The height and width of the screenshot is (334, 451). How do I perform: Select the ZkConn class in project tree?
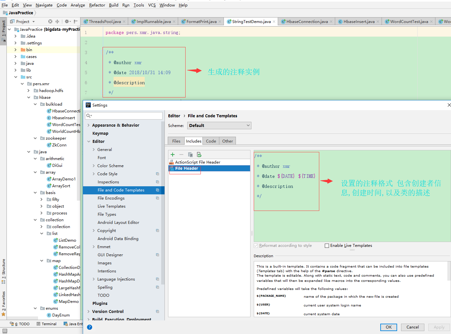[59, 145]
